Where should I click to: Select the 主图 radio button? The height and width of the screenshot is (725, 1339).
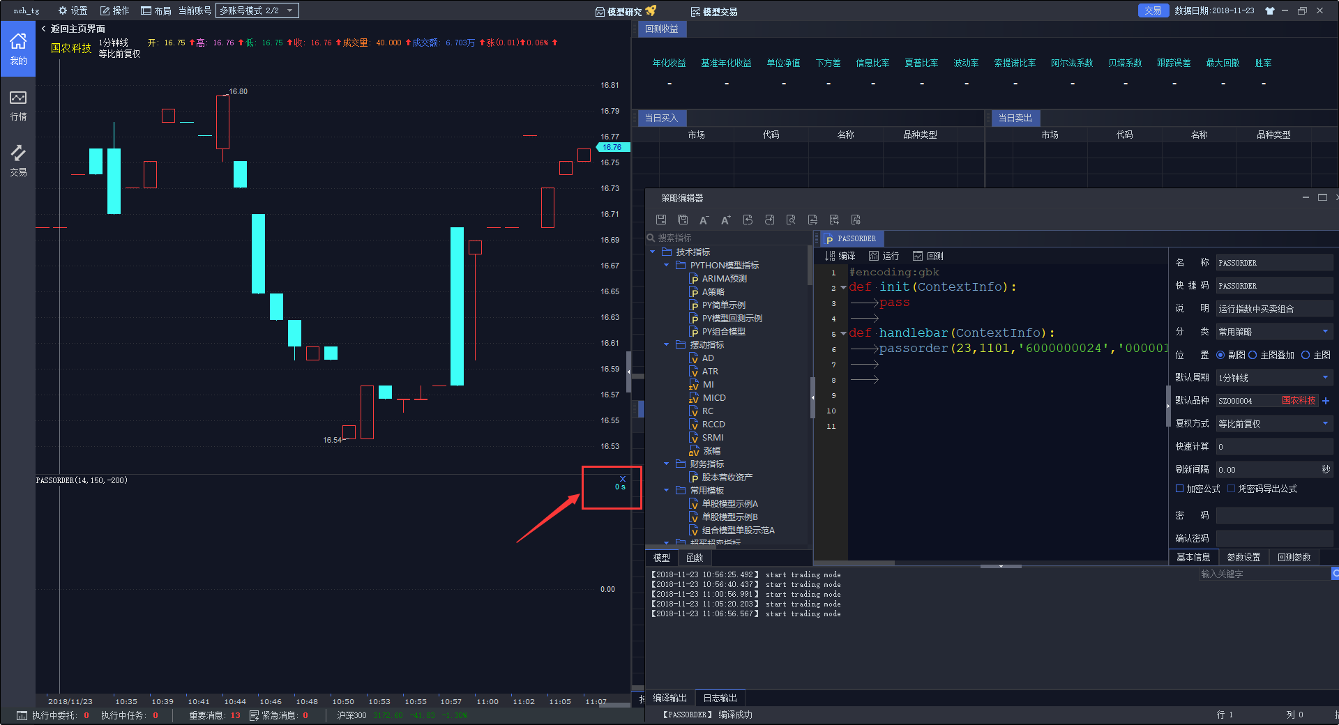(x=1306, y=355)
